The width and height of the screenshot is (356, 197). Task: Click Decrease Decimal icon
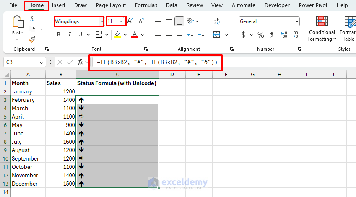(x=295, y=35)
